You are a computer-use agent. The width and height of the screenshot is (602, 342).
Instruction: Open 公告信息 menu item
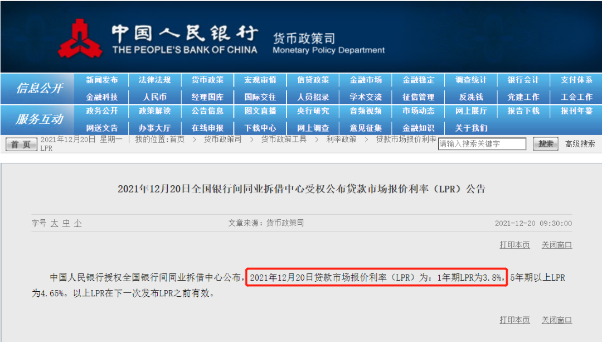pos(207,111)
